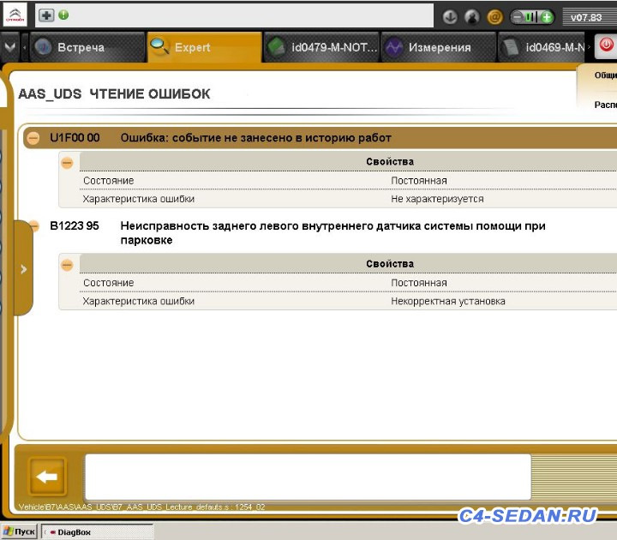Collapse properties table under B1223 95

pyautogui.click(x=67, y=264)
